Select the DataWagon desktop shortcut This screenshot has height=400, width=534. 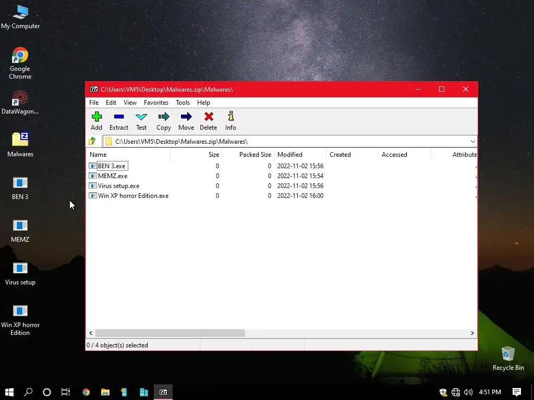click(20, 102)
